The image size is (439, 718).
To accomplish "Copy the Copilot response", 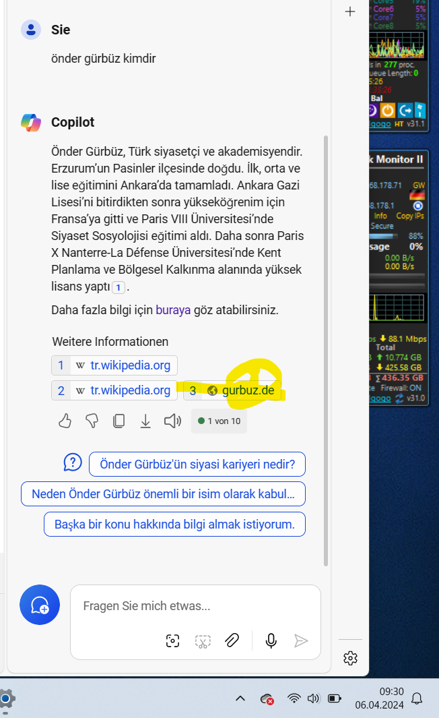I will point(119,421).
